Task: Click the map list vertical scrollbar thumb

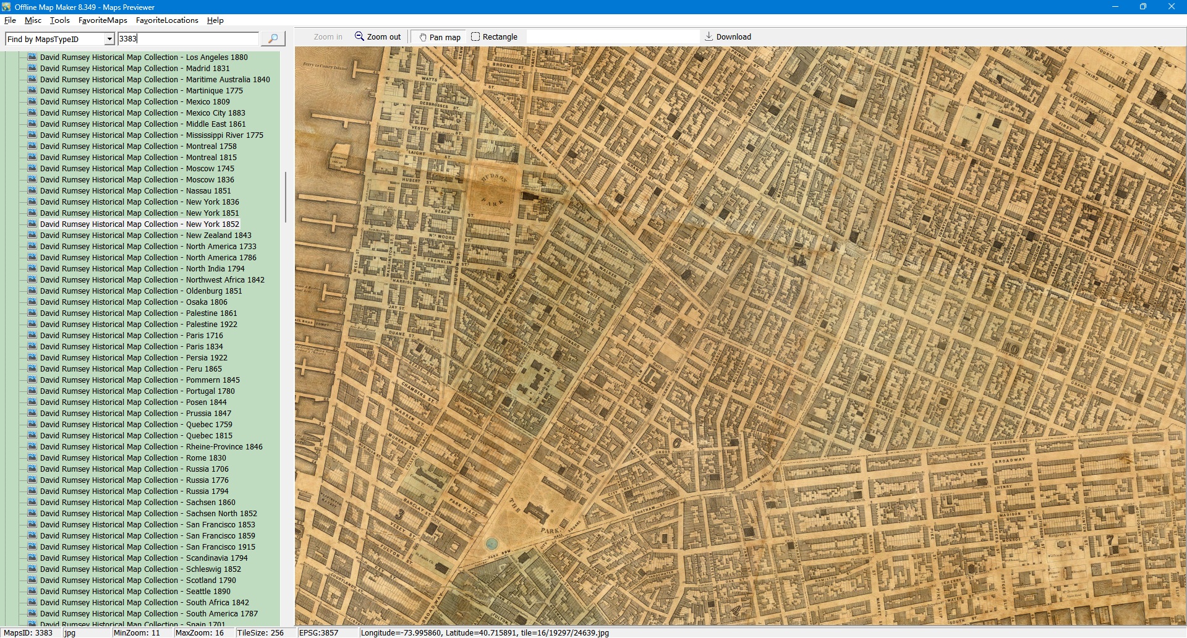Action: coord(285,197)
